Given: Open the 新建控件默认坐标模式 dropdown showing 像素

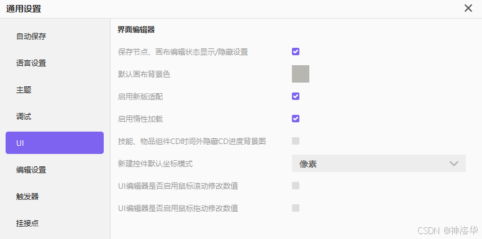Looking at the screenshot, I should (x=379, y=163).
